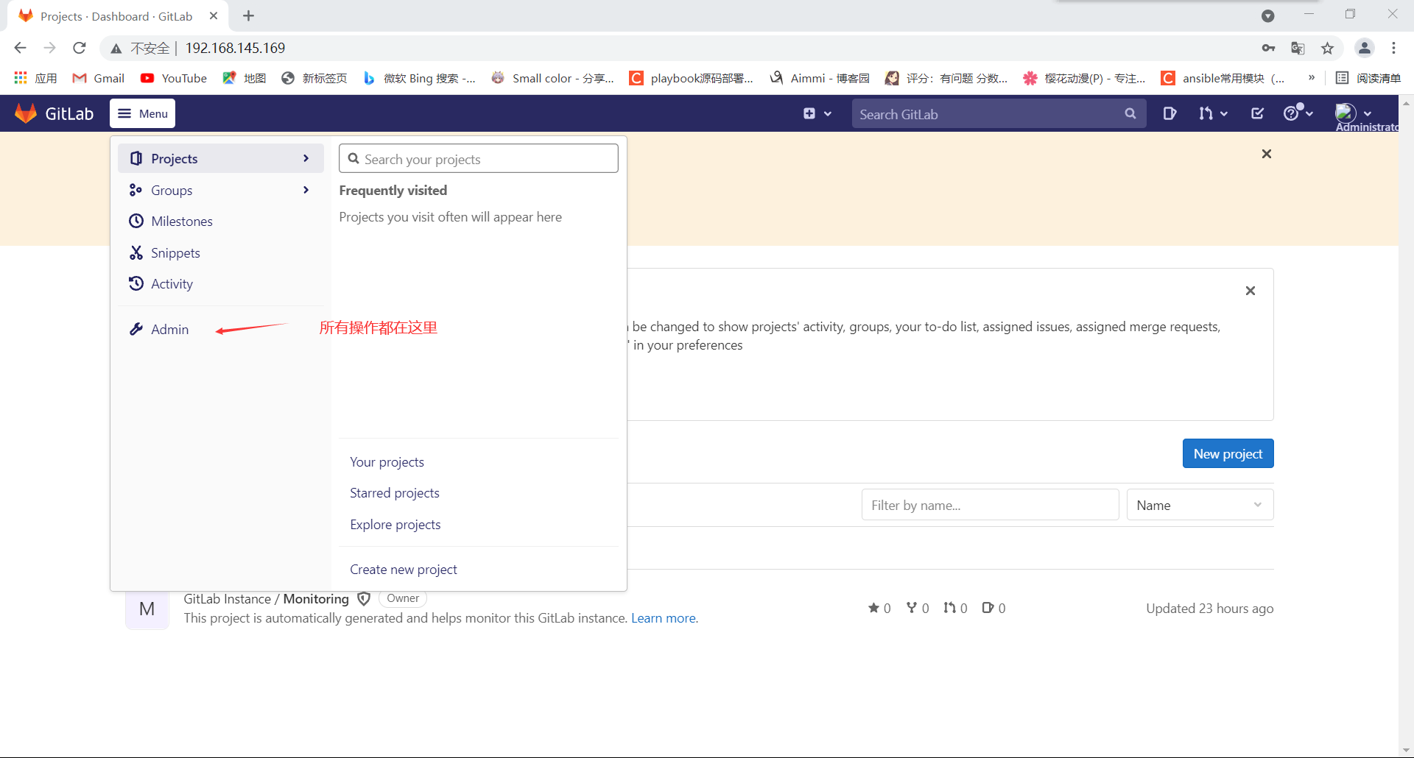Click the Groups menu icon
The width and height of the screenshot is (1414, 758).
[136, 190]
